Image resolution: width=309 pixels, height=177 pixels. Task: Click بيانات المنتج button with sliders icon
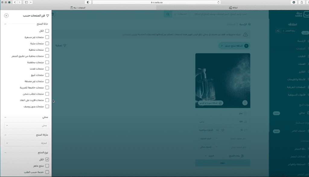pyautogui.click(x=236, y=156)
